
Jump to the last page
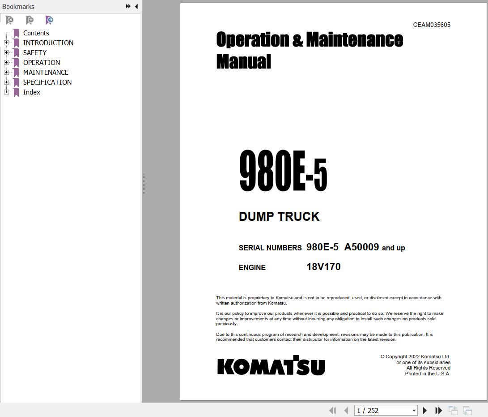point(438,410)
